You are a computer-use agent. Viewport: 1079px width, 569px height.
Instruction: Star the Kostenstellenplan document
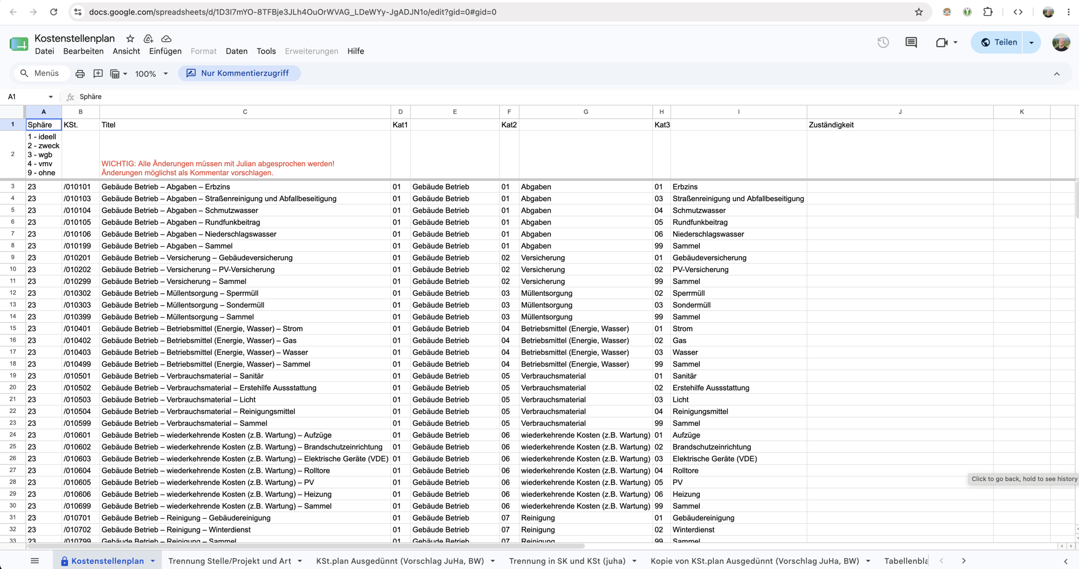(130, 38)
